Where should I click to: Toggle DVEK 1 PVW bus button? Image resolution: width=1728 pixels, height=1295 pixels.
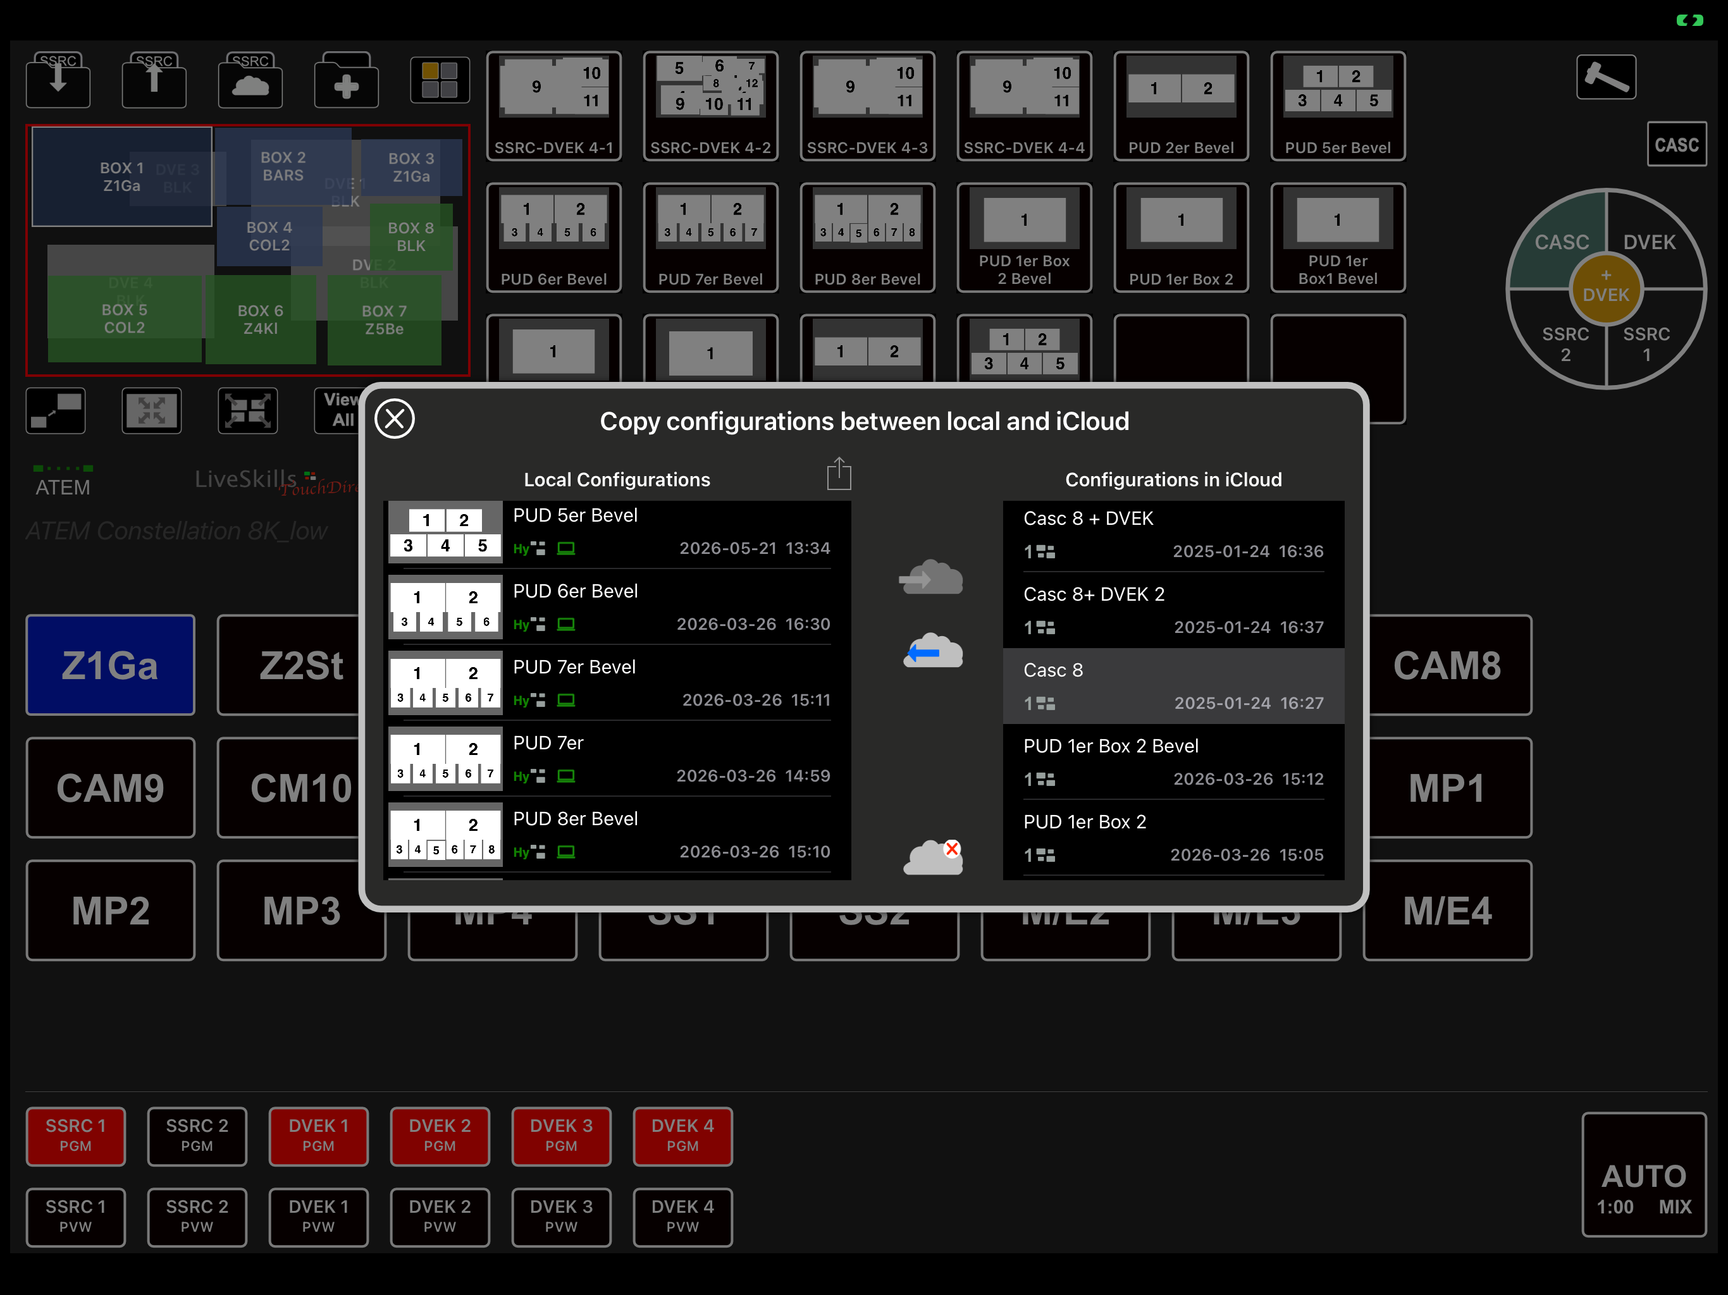(x=318, y=1217)
